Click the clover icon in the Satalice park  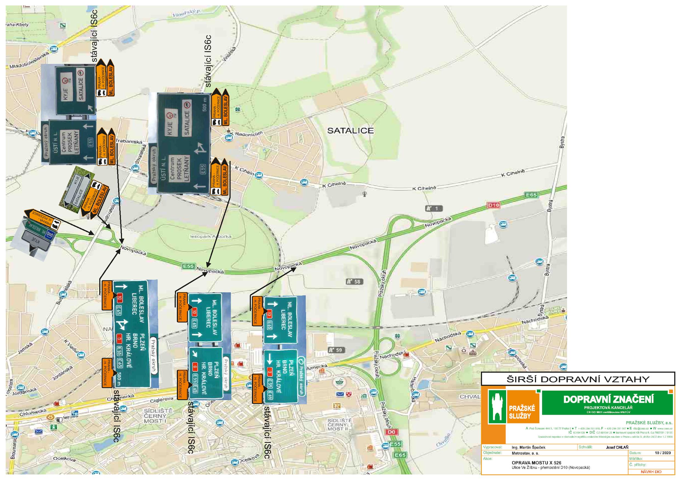237,109
